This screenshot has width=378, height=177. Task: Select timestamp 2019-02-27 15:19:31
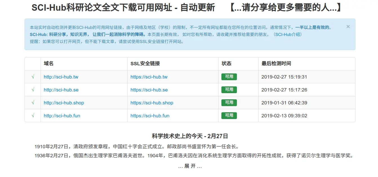[284, 77]
